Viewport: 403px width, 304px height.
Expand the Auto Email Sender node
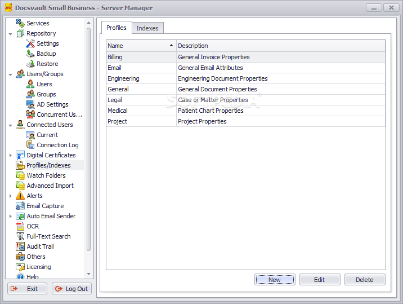click(x=10, y=216)
